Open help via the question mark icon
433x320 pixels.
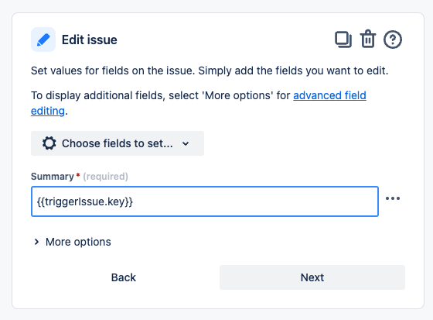pyautogui.click(x=393, y=40)
